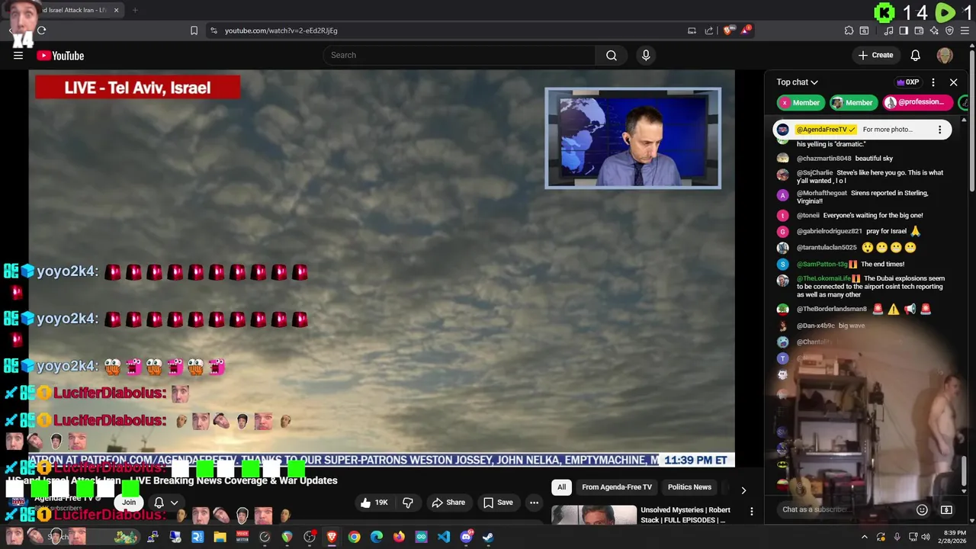Select the All recommendations filter chip
Screen dimensions: 976x549
pos(561,487)
